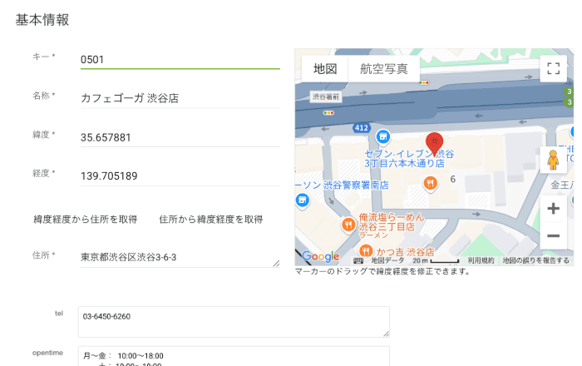Screen dimensions: 582x366
Task: Click the かつ吉 渋谷店 restaurant icon
Action: point(366,251)
